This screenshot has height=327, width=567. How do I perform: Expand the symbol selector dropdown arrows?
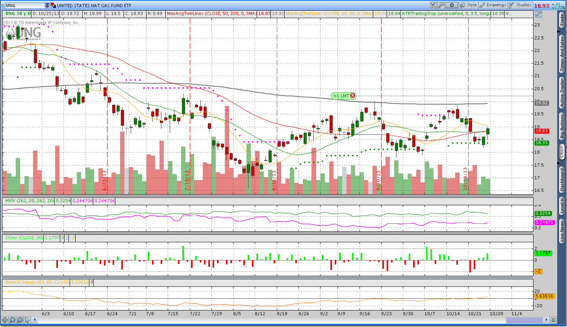pos(47,6)
